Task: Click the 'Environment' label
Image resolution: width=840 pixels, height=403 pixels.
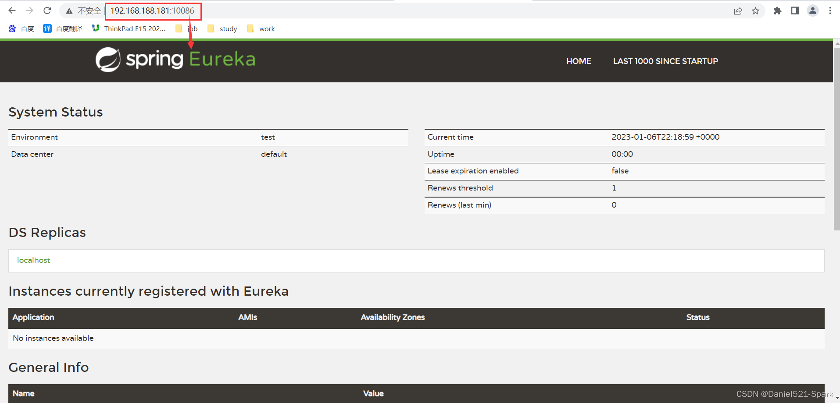Action: tap(34, 137)
